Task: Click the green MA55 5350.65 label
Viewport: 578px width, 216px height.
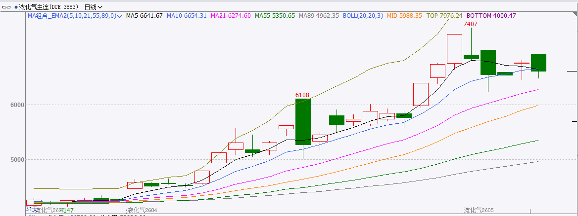Action: tap(275, 16)
